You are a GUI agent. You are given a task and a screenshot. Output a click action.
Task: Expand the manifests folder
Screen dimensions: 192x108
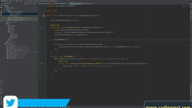pos(5,8)
